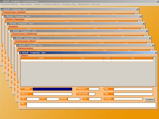Click the main BioSoft Carnet d'adresses icon
Image resolution: width=159 pixels, height=119 pixels.
1,1
